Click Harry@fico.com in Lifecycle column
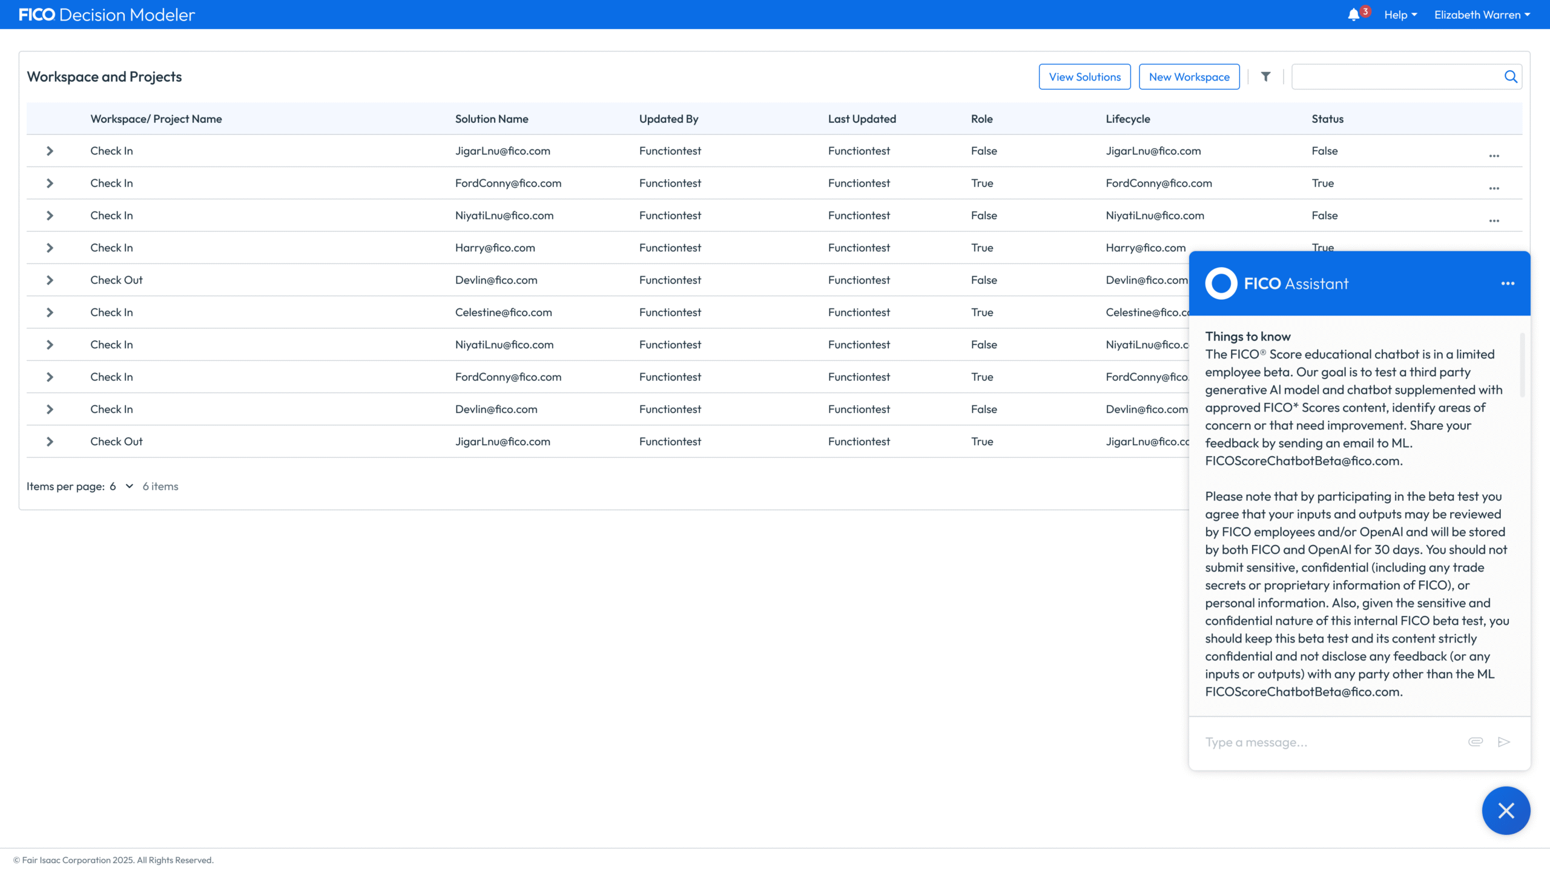This screenshot has width=1550, height=872. click(x=1145, y=248)
